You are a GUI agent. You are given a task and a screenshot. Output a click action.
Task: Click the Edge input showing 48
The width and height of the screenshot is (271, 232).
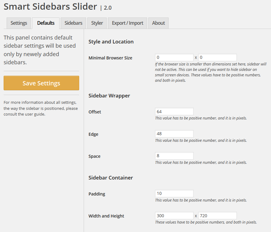(174, 134)
